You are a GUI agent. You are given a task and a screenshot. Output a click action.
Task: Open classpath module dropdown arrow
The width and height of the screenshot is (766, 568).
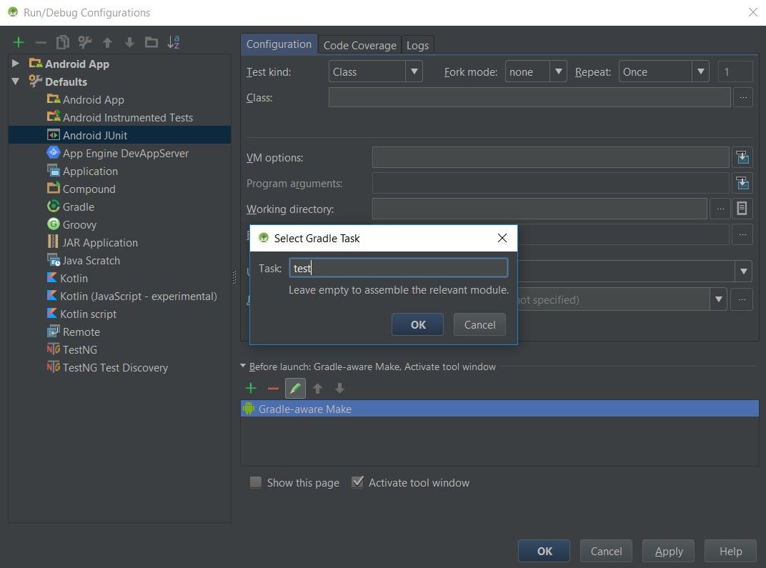click(x=744, y=271)
